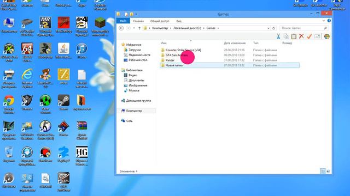
Task: Sort files by the Размер column header
Action: pos(287,43)
